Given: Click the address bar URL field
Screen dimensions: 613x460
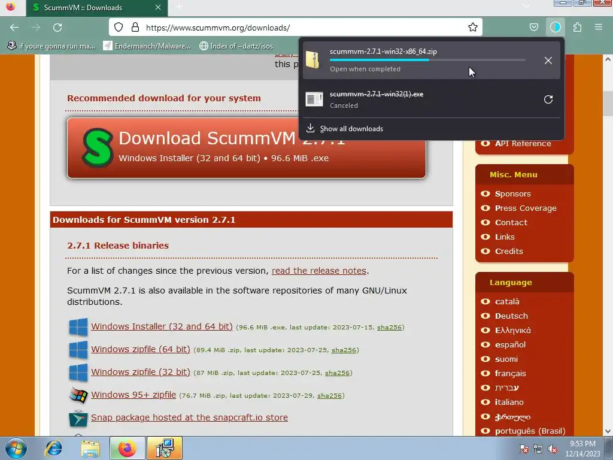Looking at the screenshot, I should [296, 28].
